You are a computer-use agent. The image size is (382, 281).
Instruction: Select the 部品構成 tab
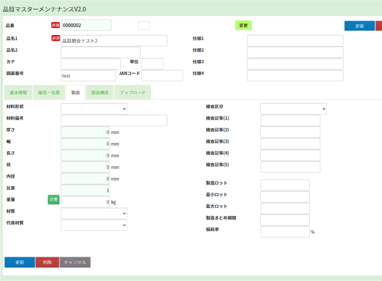point(100,93)
